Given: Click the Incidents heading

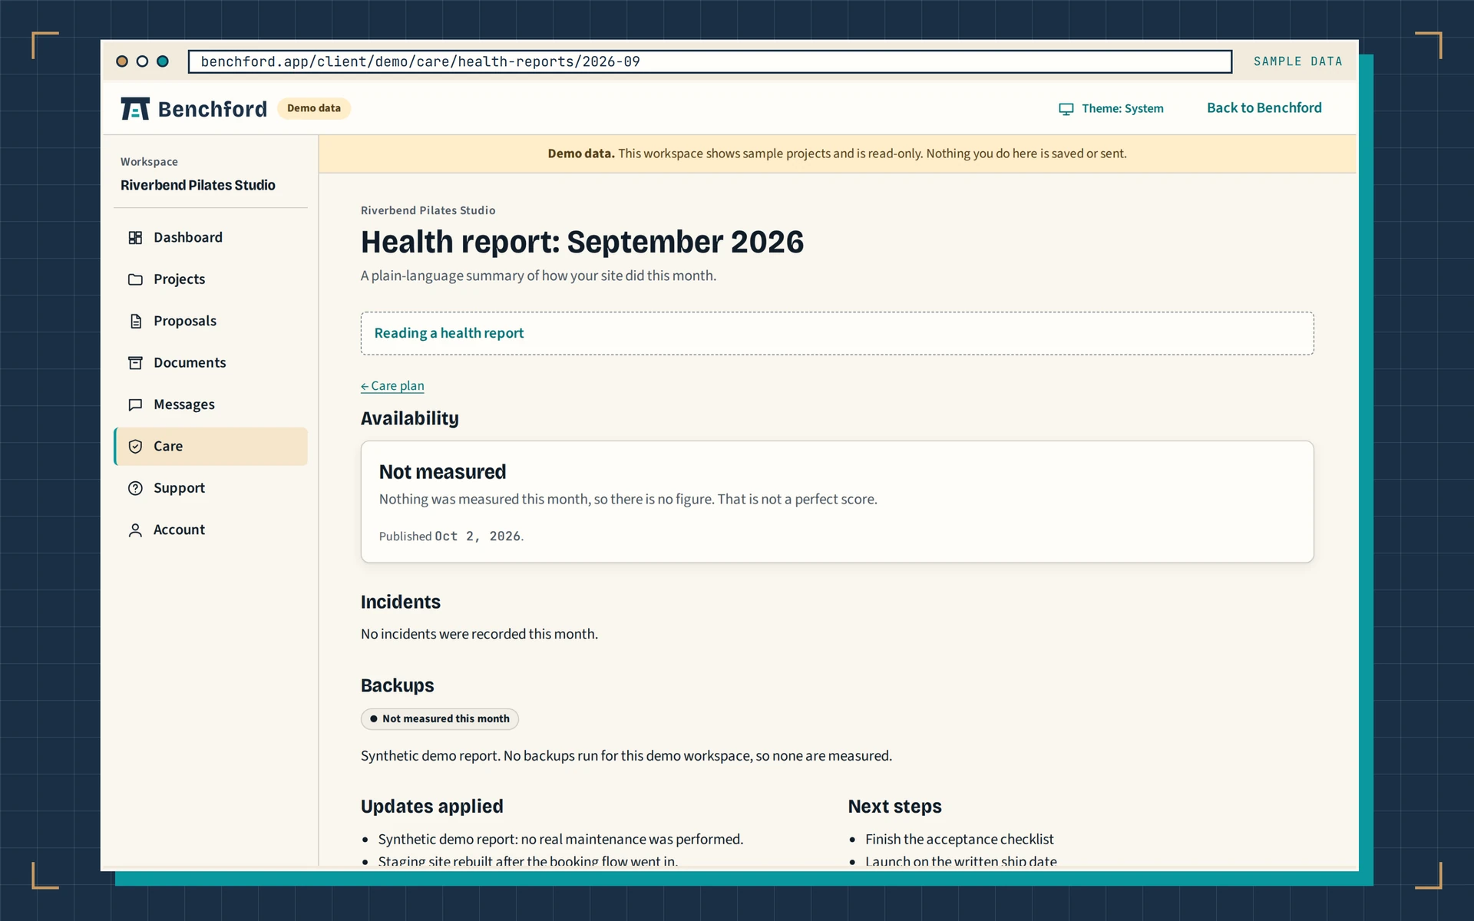Looking at the screenshot, I should [x=401, y=602].
